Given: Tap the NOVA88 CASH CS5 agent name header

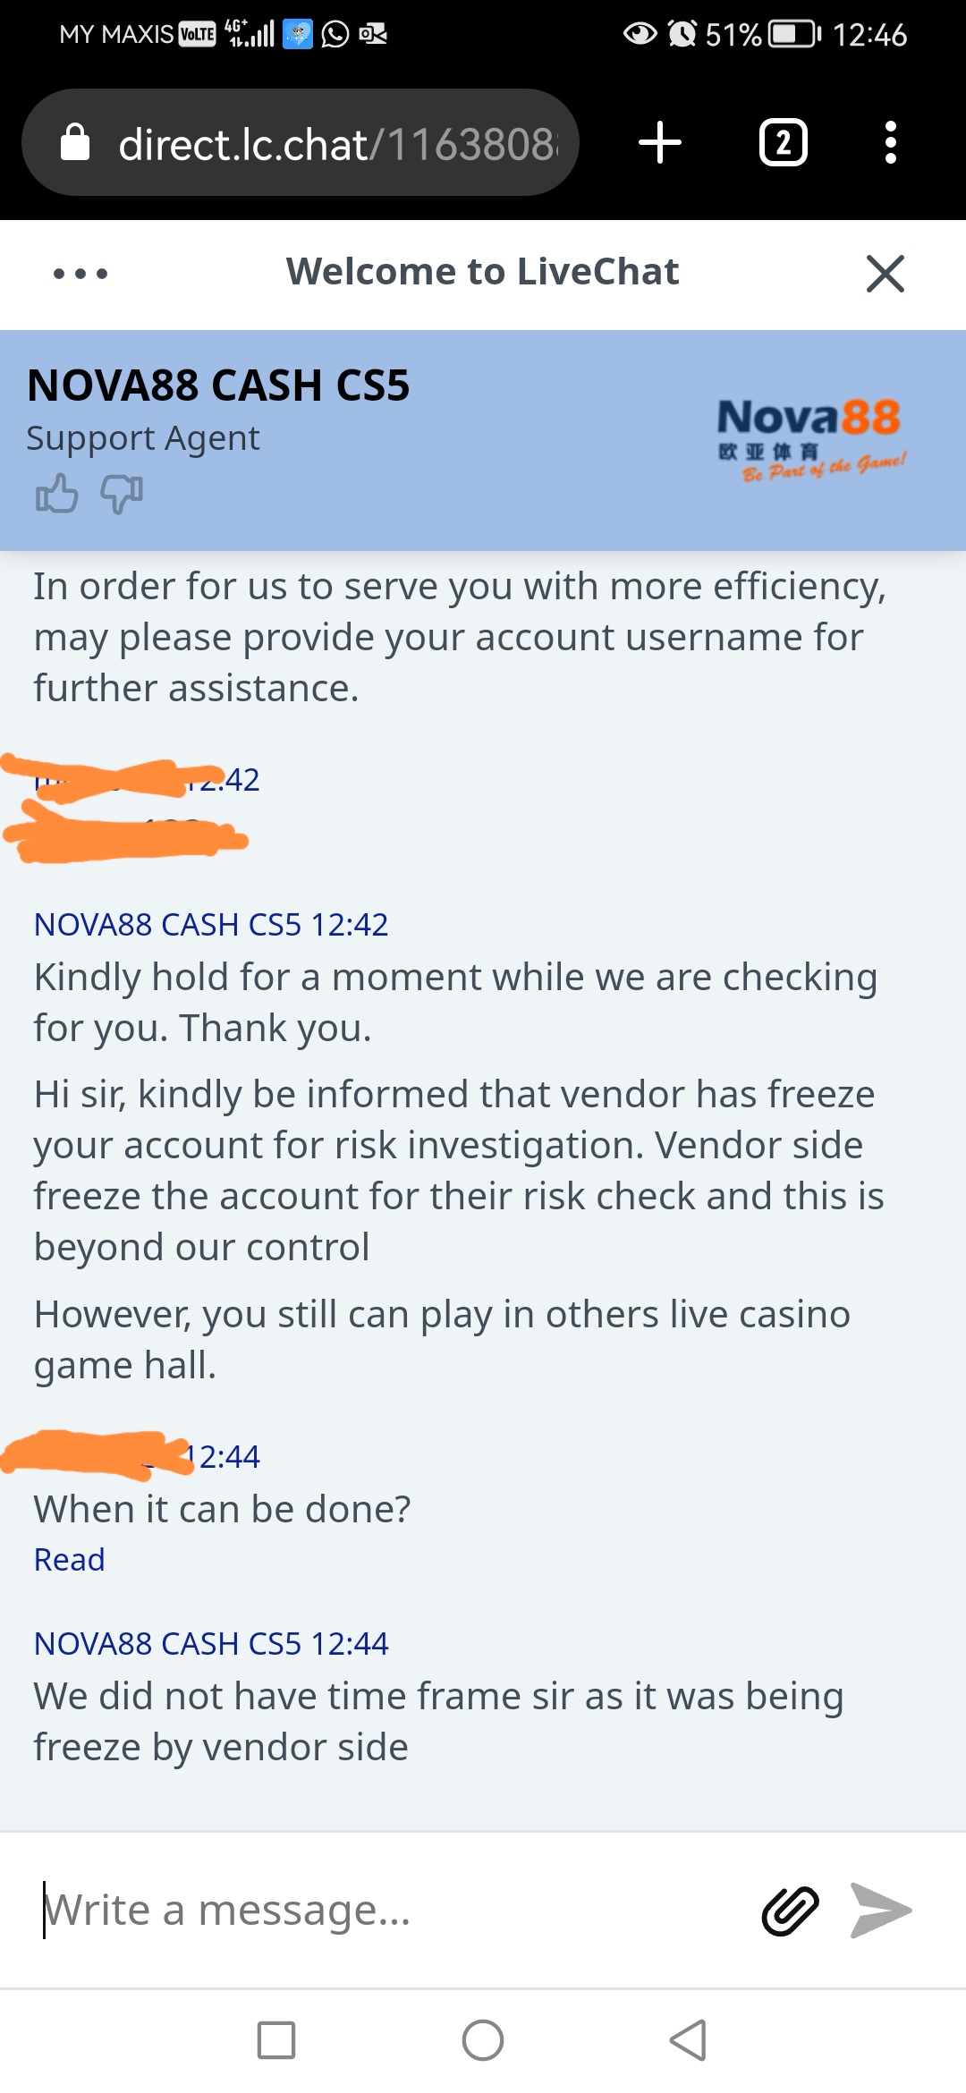Looking at the screenshot, I should pyautogui.click(x=218, y=386).
